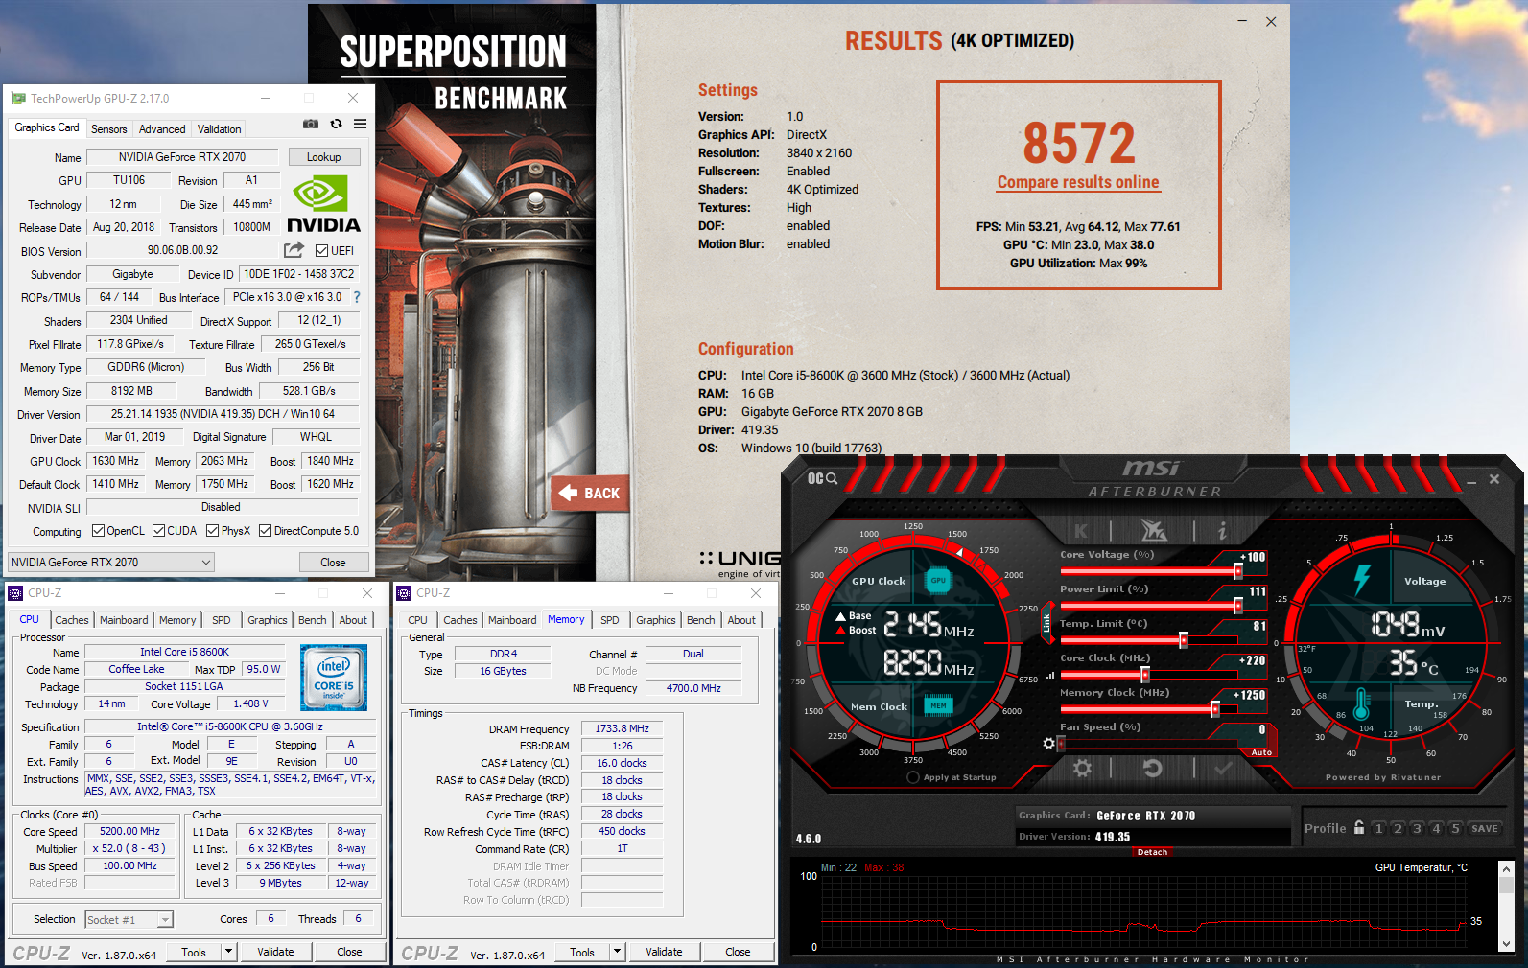Open the Afterburner OC Scanner icon

(822, 478)
